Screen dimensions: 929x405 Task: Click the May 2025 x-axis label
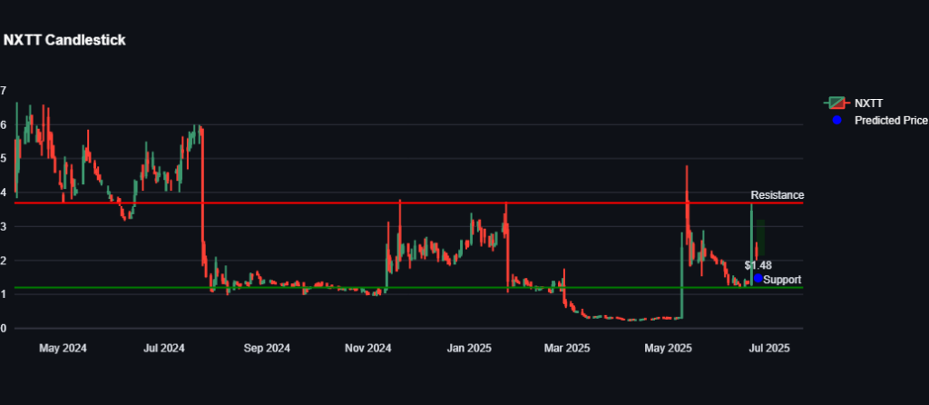click(667, 348)
